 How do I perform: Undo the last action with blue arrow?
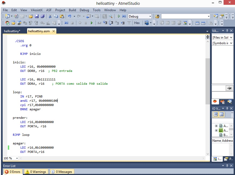[x=70, y=16]
